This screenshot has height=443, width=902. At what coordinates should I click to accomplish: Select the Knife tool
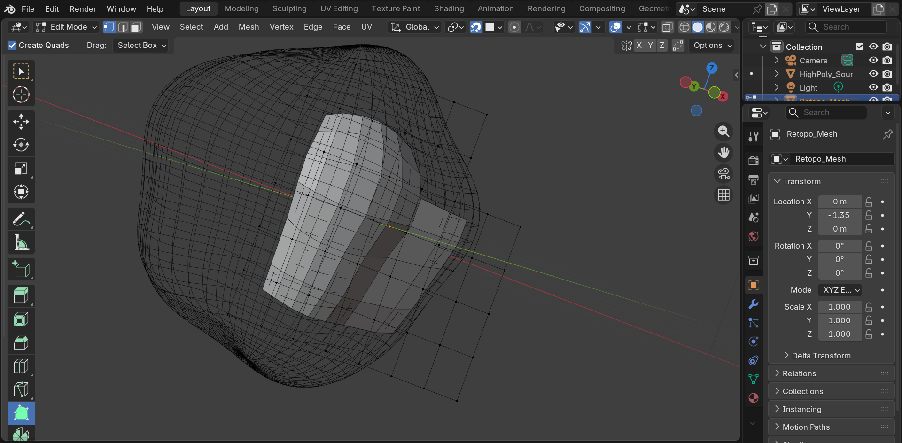[21, 389]
